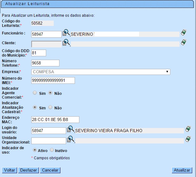Clear Cliente field with eraser icon
196x177 pixels.
pyautogui.click(x=184, y=42)
